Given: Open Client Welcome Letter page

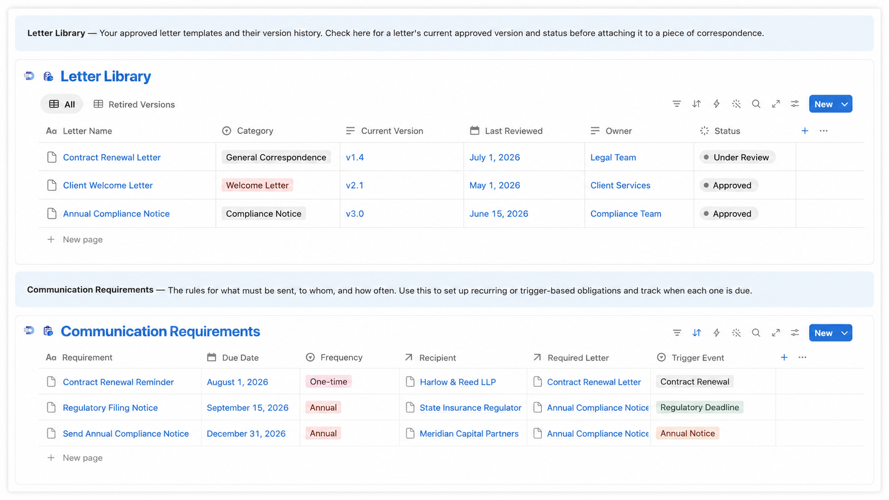Looking at the screenshot, I should click(108, 185).
